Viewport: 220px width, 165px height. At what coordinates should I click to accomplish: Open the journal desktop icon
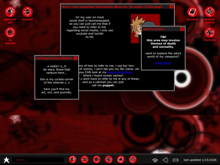tap(192, 12)
